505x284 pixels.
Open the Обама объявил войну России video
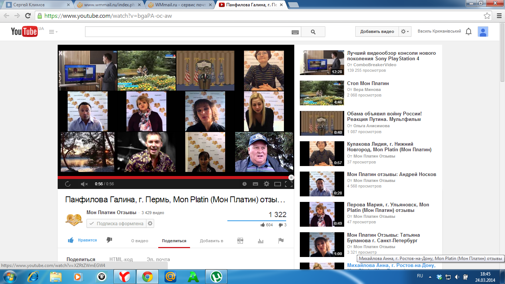pyautogui.click(x=384, y=116)
